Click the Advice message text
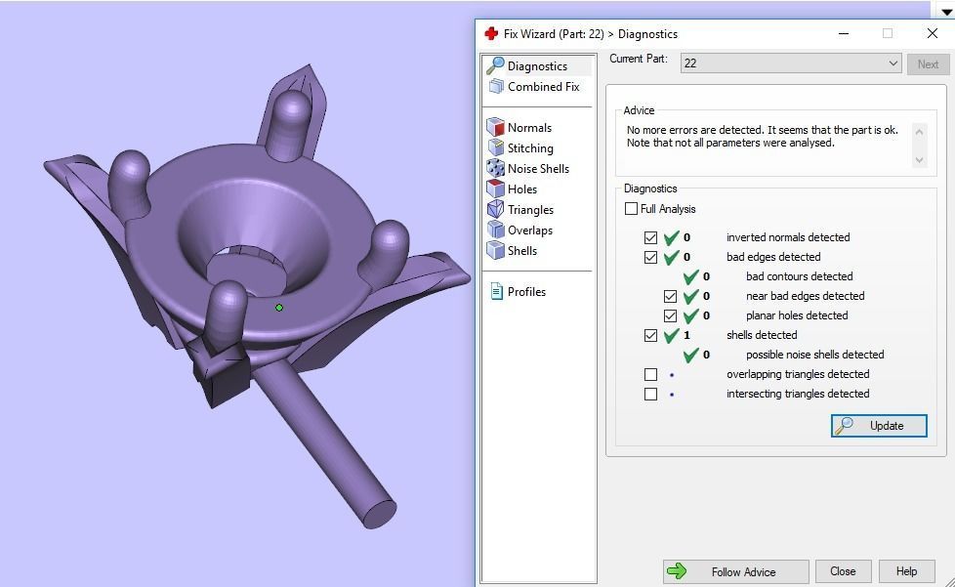 click(762, 137)
